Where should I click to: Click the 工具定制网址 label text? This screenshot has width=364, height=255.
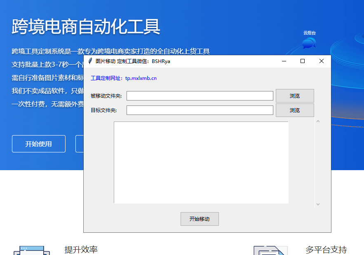tap(105, 77)
